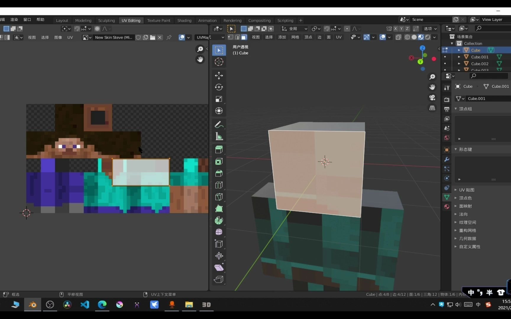Open the UV menu in the image editor
The width and height of the screenshot is (511, 319).
70,38
